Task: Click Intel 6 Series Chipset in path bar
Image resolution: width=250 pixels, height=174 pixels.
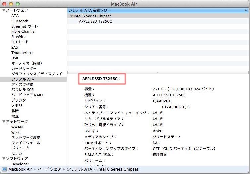Action: point(118,169)
